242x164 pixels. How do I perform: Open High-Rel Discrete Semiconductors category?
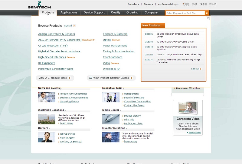click(59, 51)
